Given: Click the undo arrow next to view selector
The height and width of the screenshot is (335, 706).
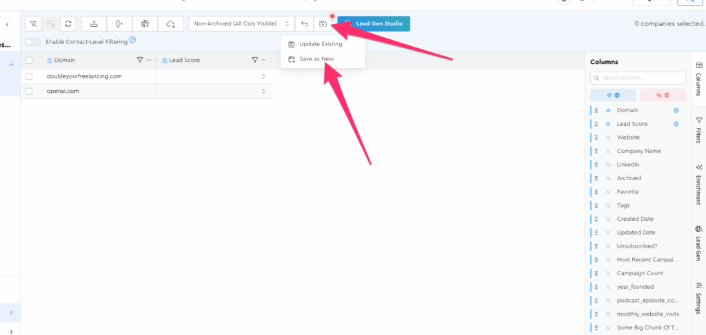Looking at the screenshot, I should (x=304, y=24).
